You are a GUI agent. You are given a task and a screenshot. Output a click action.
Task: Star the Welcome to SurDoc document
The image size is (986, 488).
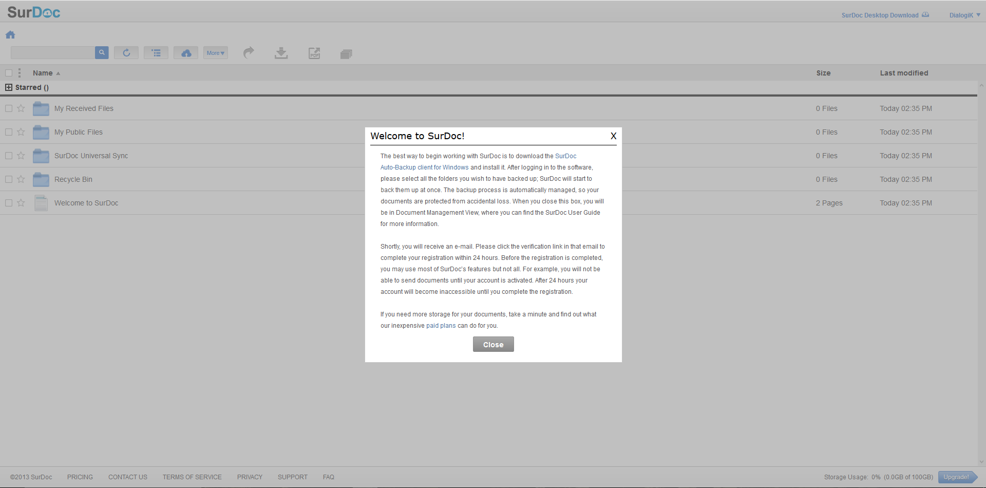(x=21, y=203)
